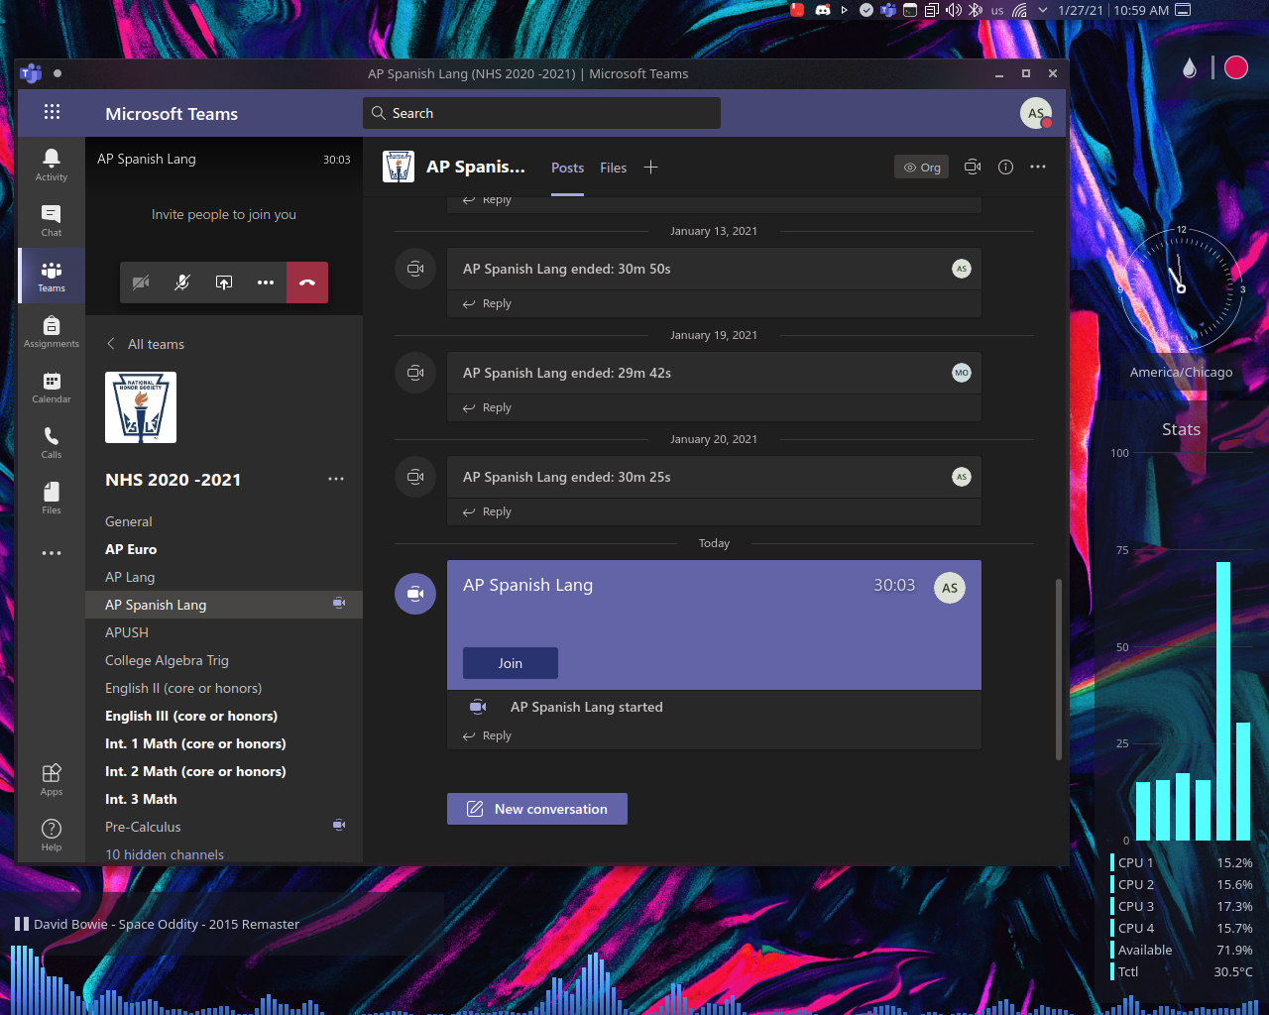Open the Calls section
The width and height of the screenshot is (1269, 1015).
tap(52, 442)
